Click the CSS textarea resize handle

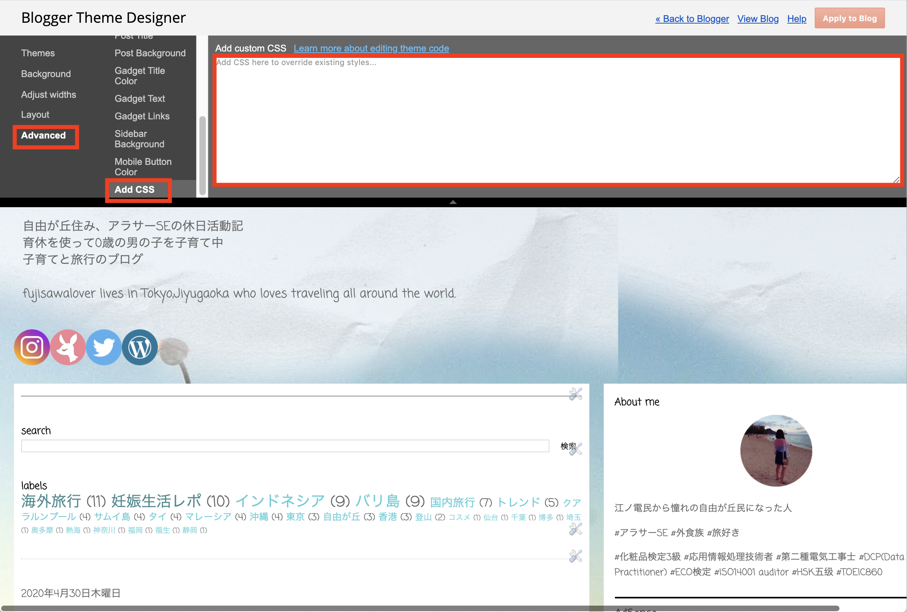pyautogui.click(x=897, y=180)
